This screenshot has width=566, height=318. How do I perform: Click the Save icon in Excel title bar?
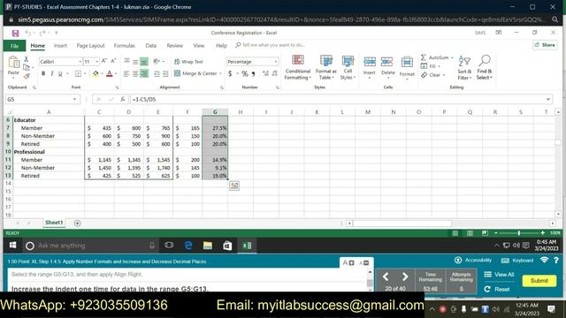tap(15, 34)
